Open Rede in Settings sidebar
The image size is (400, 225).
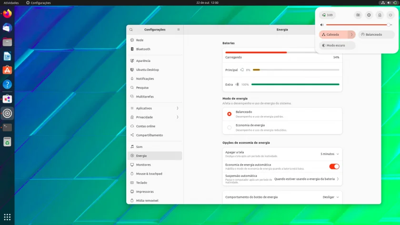pyautogui.click(x=155, y=40)
